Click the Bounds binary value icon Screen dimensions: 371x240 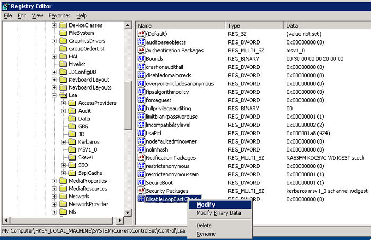point(142,59)
